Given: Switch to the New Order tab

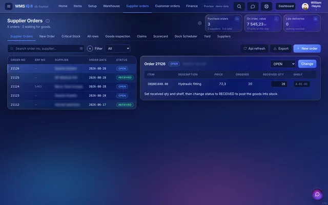Looking at the screenshot, I should pos(47,36).
